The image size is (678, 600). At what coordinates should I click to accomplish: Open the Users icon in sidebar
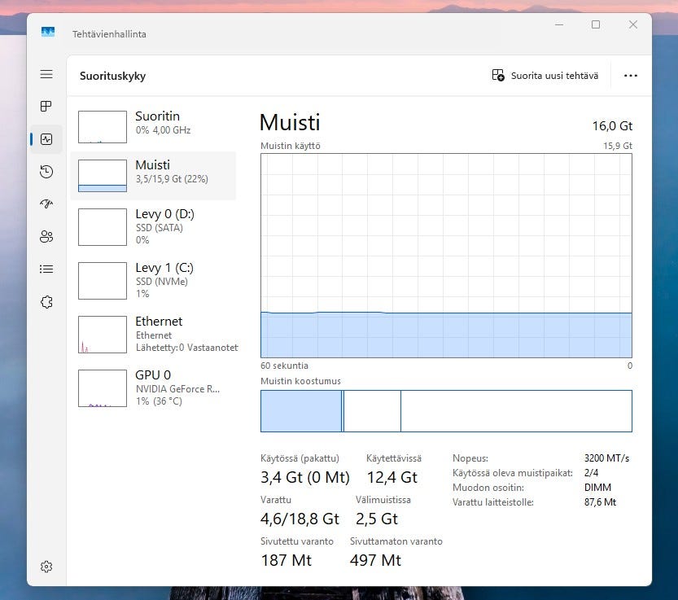click(x=46, y=237)
